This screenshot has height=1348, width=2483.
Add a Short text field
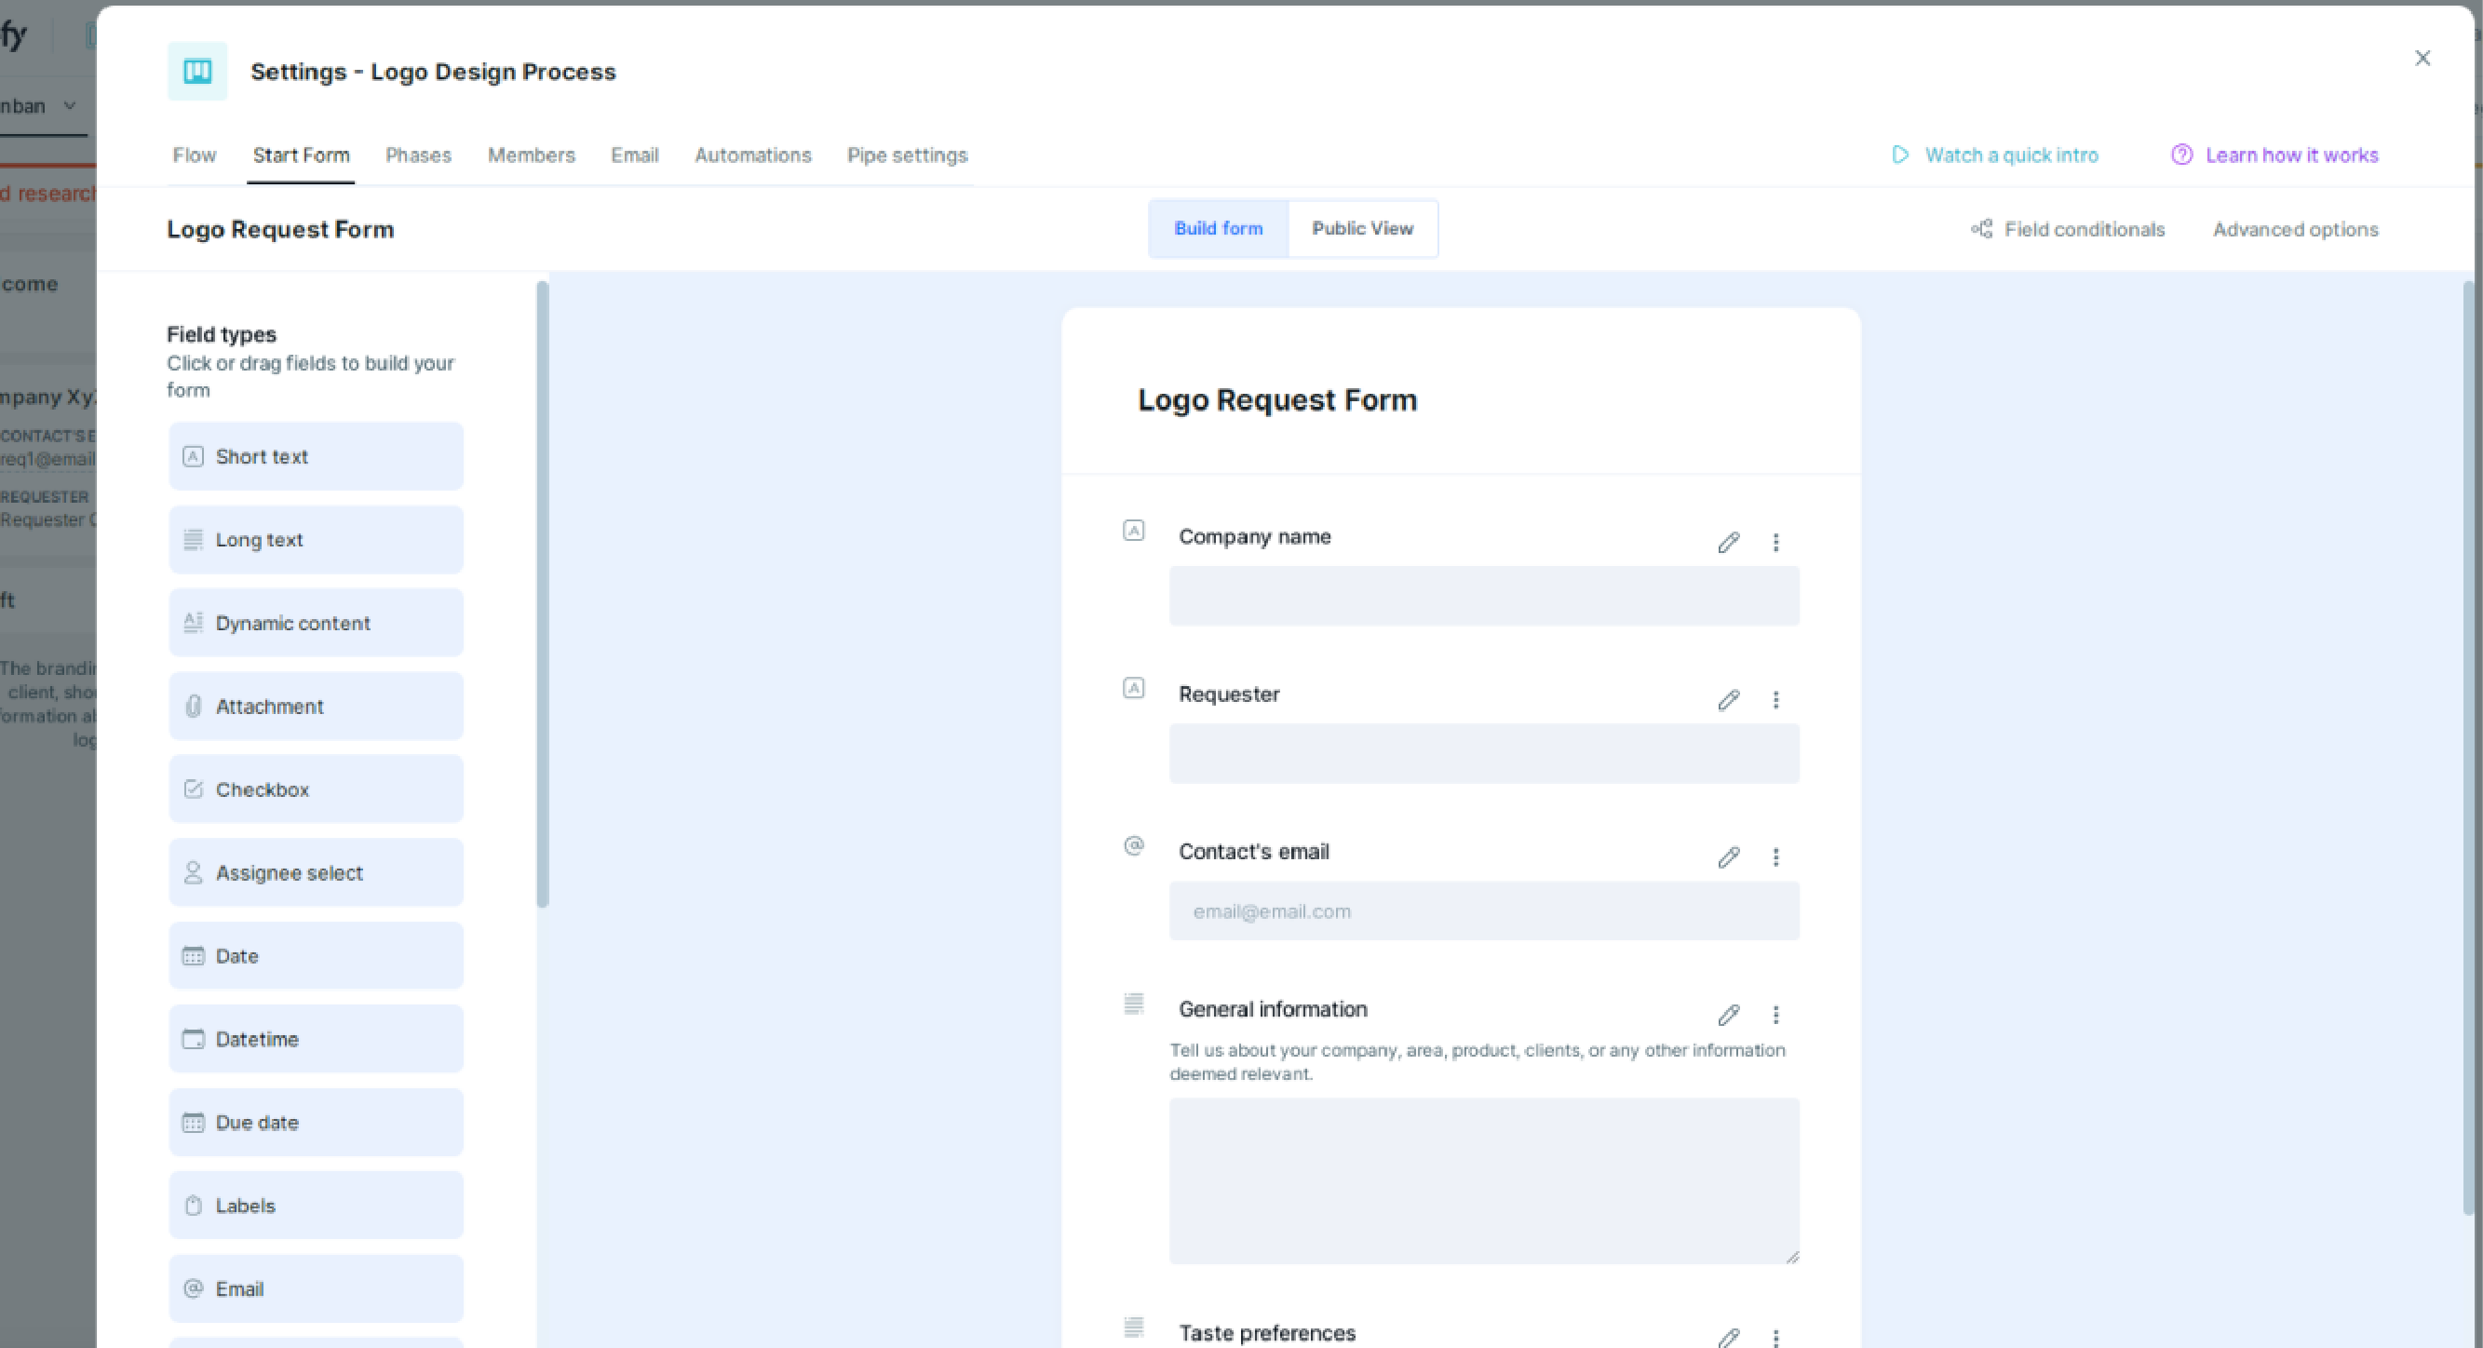pos(317,457)
